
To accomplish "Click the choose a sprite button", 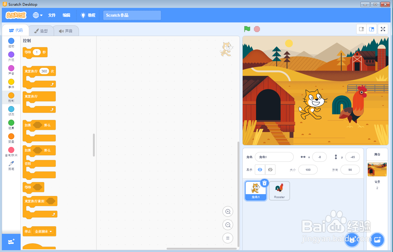I will pos(352,240).
